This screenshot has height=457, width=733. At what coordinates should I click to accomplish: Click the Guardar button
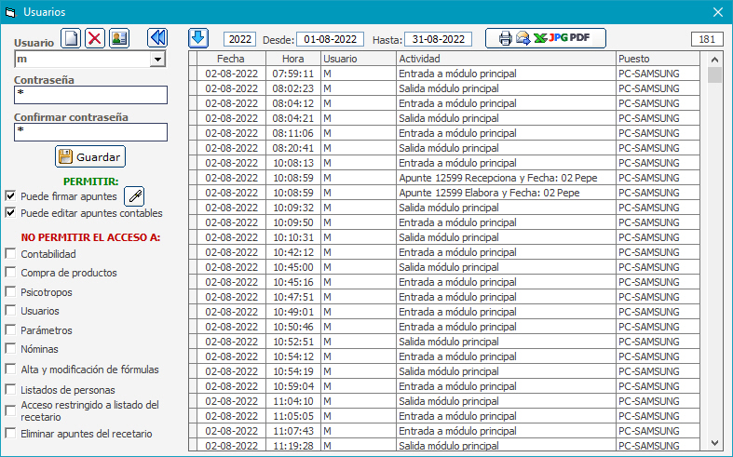click(89, 157)
